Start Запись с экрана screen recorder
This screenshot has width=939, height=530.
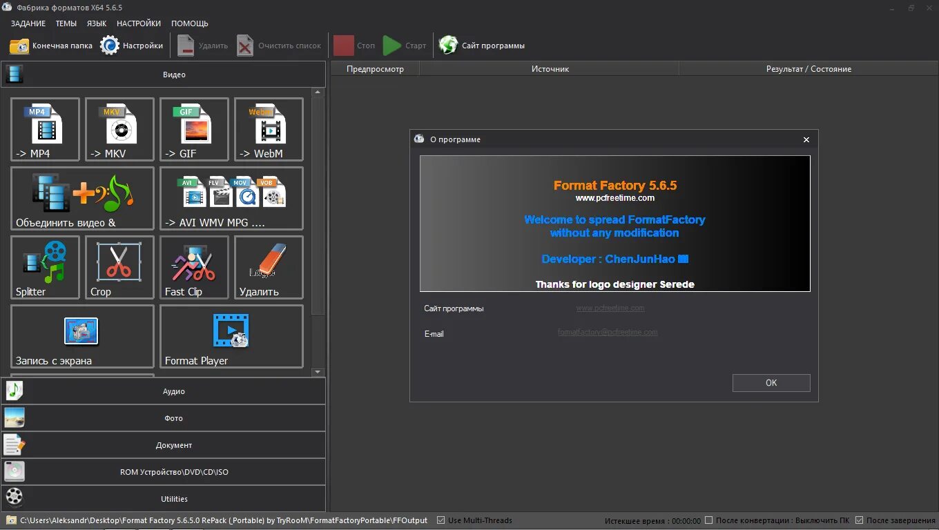(82, 336)
